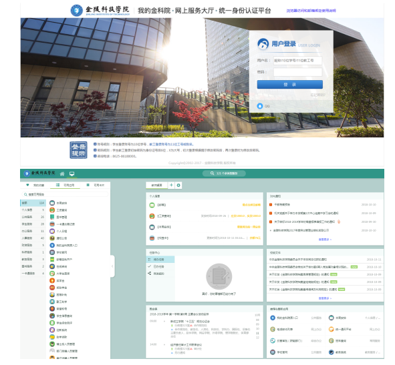395x365 pixels.
Task: Switch to the list-view services tab
Action: pos(65,185)
